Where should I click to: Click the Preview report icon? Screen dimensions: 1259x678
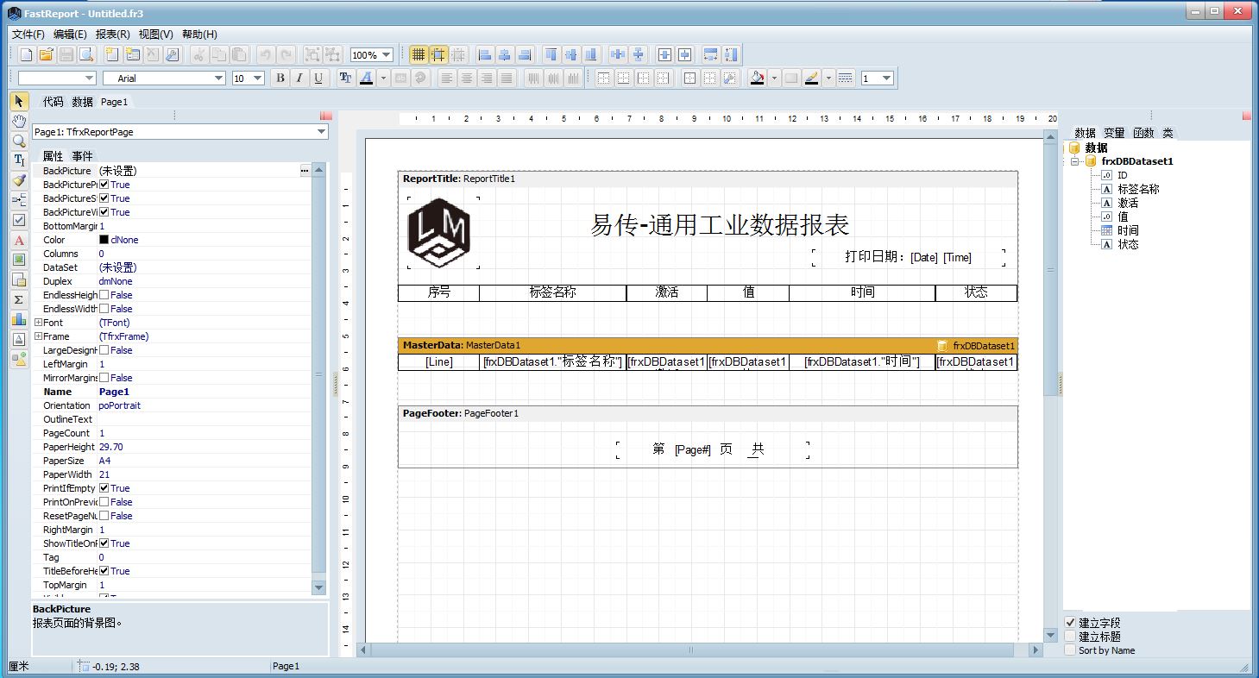click(86, 54)
